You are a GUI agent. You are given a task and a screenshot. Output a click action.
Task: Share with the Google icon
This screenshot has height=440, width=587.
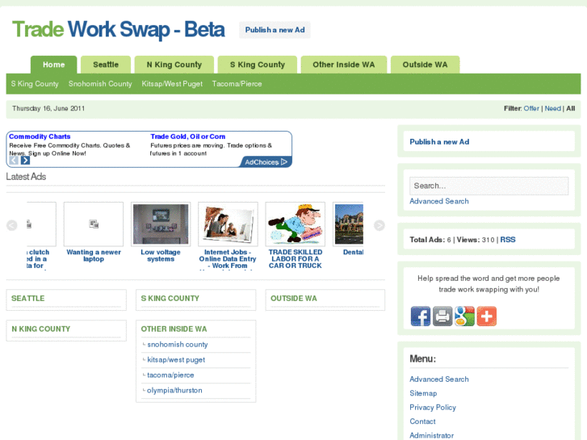(x=464, y=316)
